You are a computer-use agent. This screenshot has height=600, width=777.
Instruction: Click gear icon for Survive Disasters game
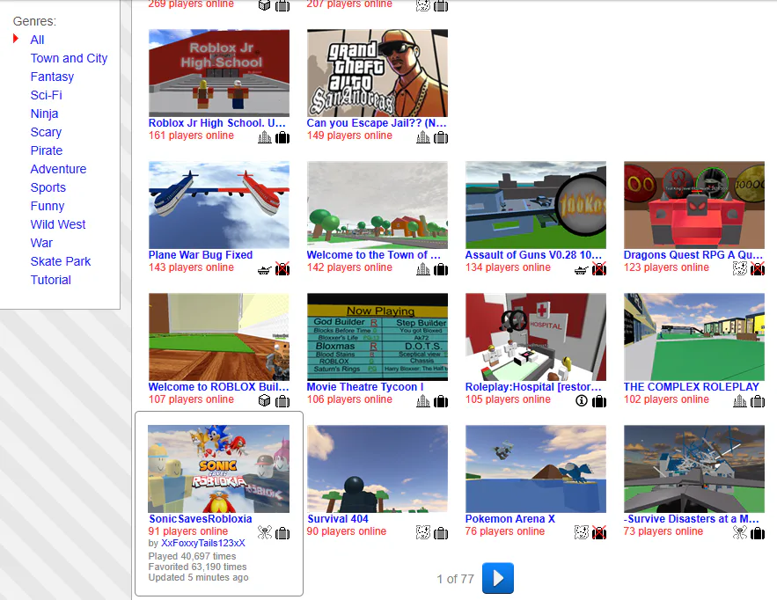click(x=758, y=532)
